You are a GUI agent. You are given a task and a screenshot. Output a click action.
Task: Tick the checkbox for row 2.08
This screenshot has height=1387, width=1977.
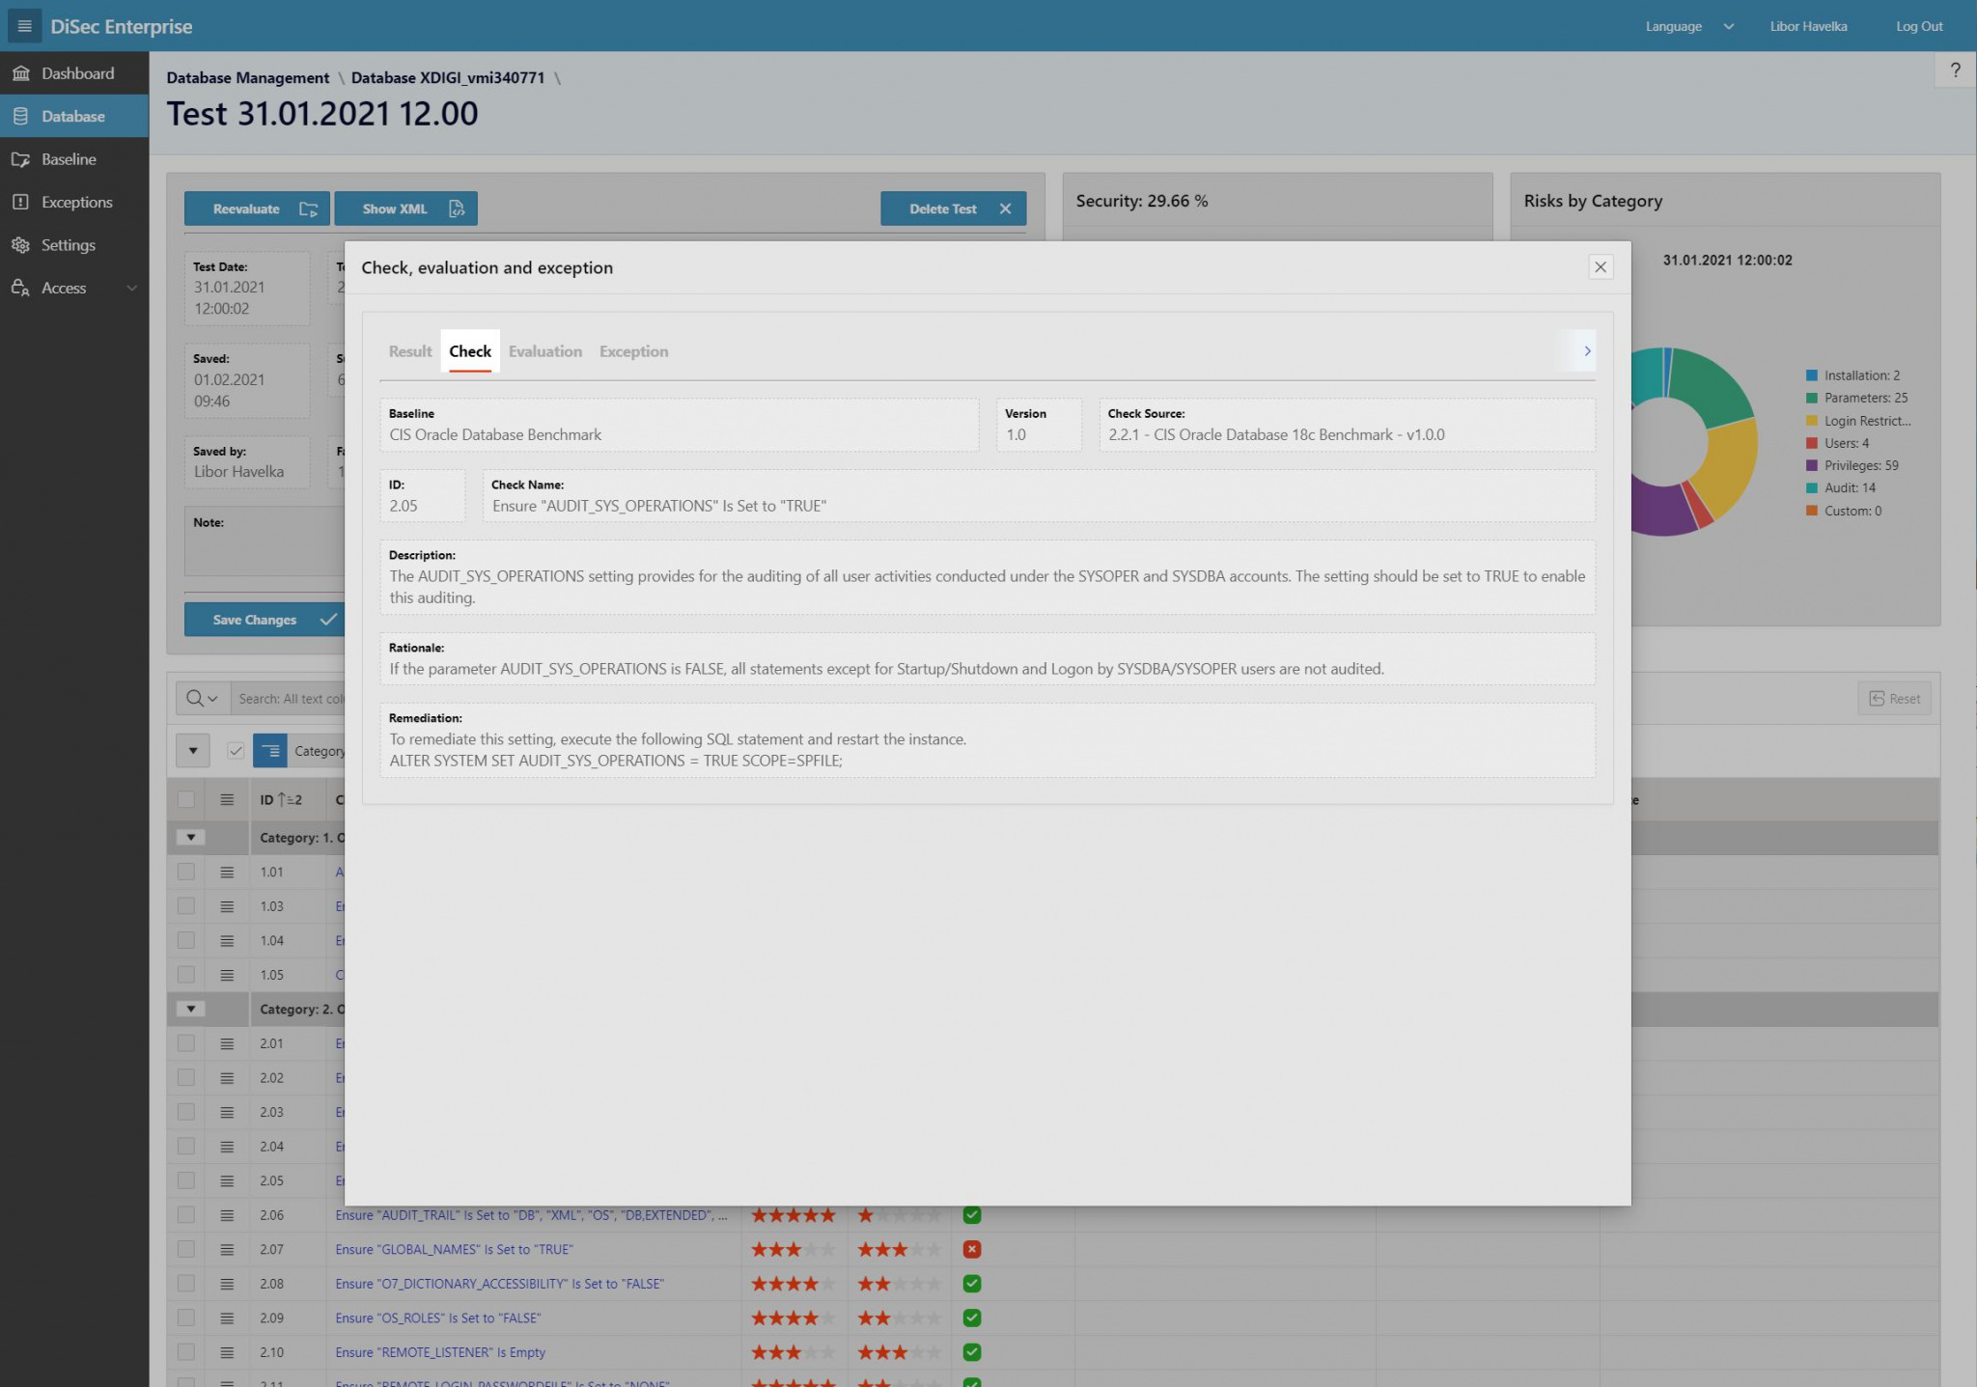point(186,1284)
